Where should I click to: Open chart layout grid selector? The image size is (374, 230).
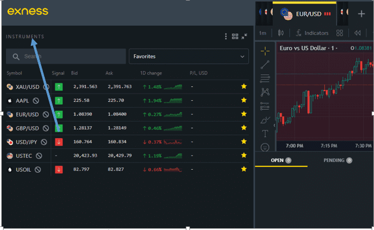click(339, 33)
